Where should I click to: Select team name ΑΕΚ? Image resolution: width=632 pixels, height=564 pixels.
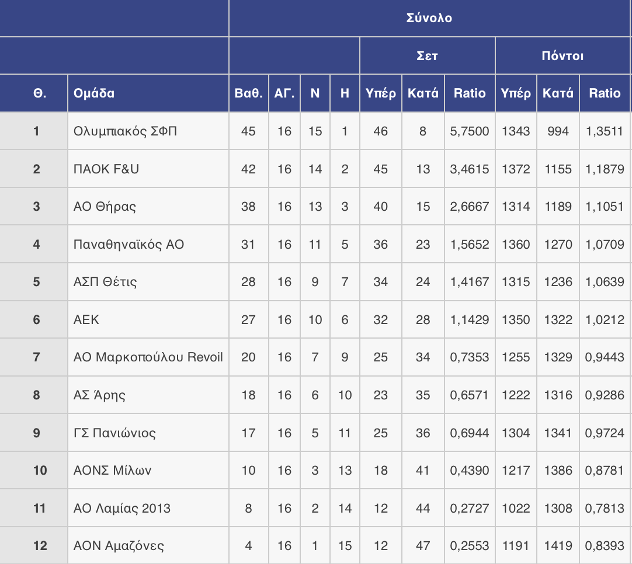pyautogui.click(x=86, y=319)
